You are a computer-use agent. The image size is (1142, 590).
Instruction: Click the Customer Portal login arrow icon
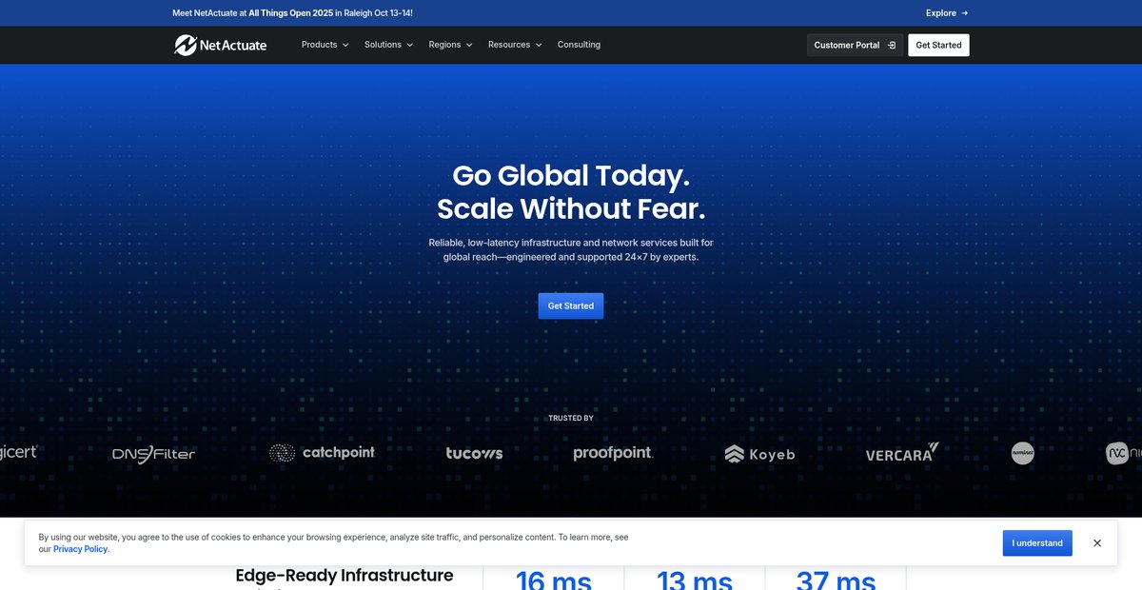tap(892, 45)
